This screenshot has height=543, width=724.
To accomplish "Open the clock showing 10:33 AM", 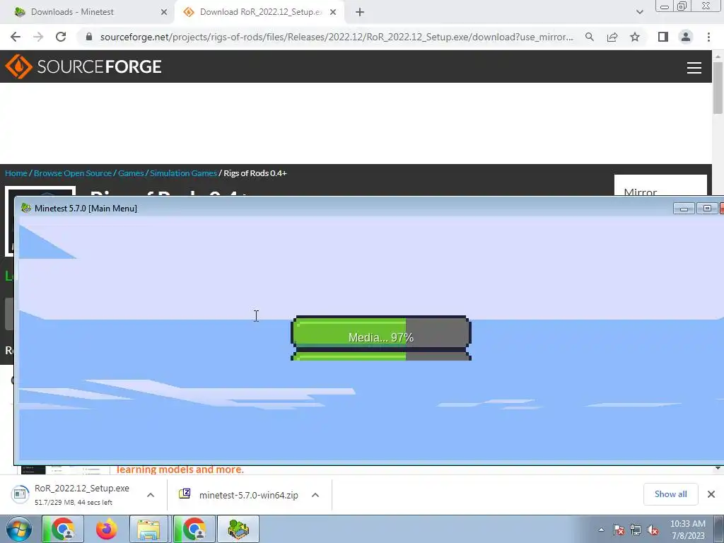I will pos(687,530).
